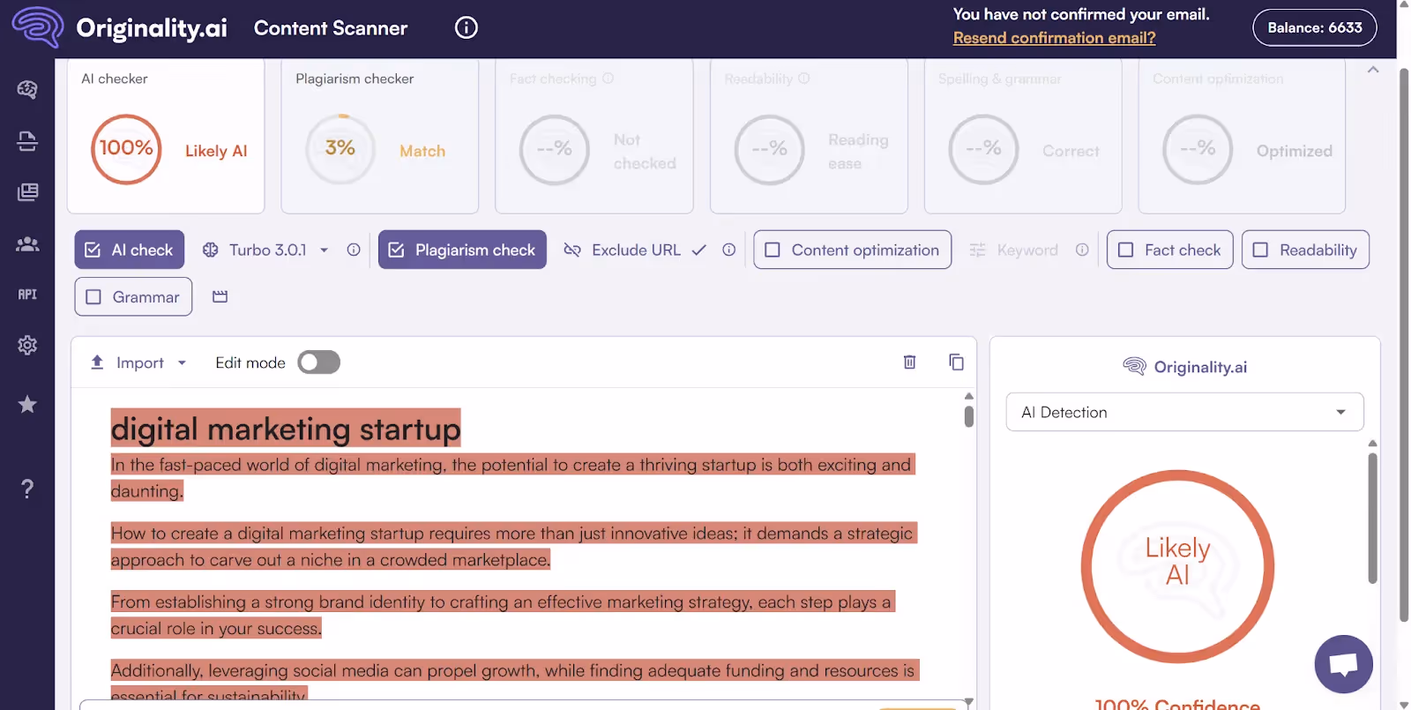Expand the Import dropdown arrow
This screenshot has height=710, width=1411.
click(x=183, y=362)
